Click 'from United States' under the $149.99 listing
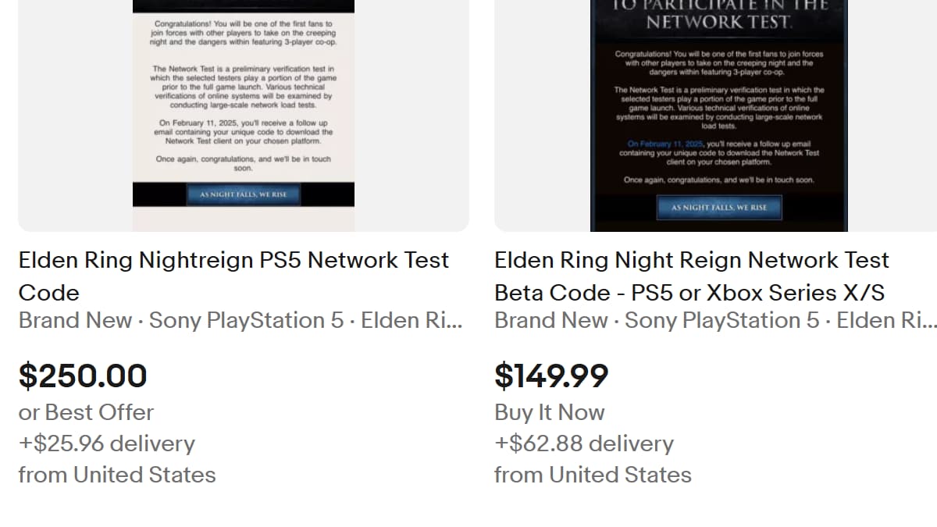Screen dimensions: 937x527 pos(593,475)
